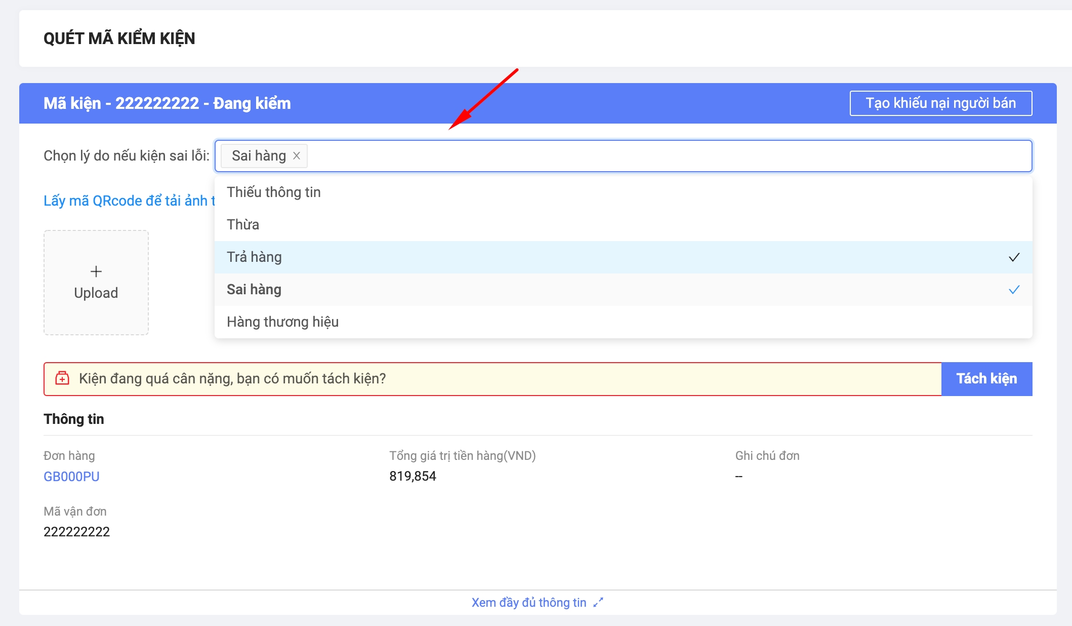1072x626 pixels.
Task: Click the Tách kiện button
Action: click(986, 379)
